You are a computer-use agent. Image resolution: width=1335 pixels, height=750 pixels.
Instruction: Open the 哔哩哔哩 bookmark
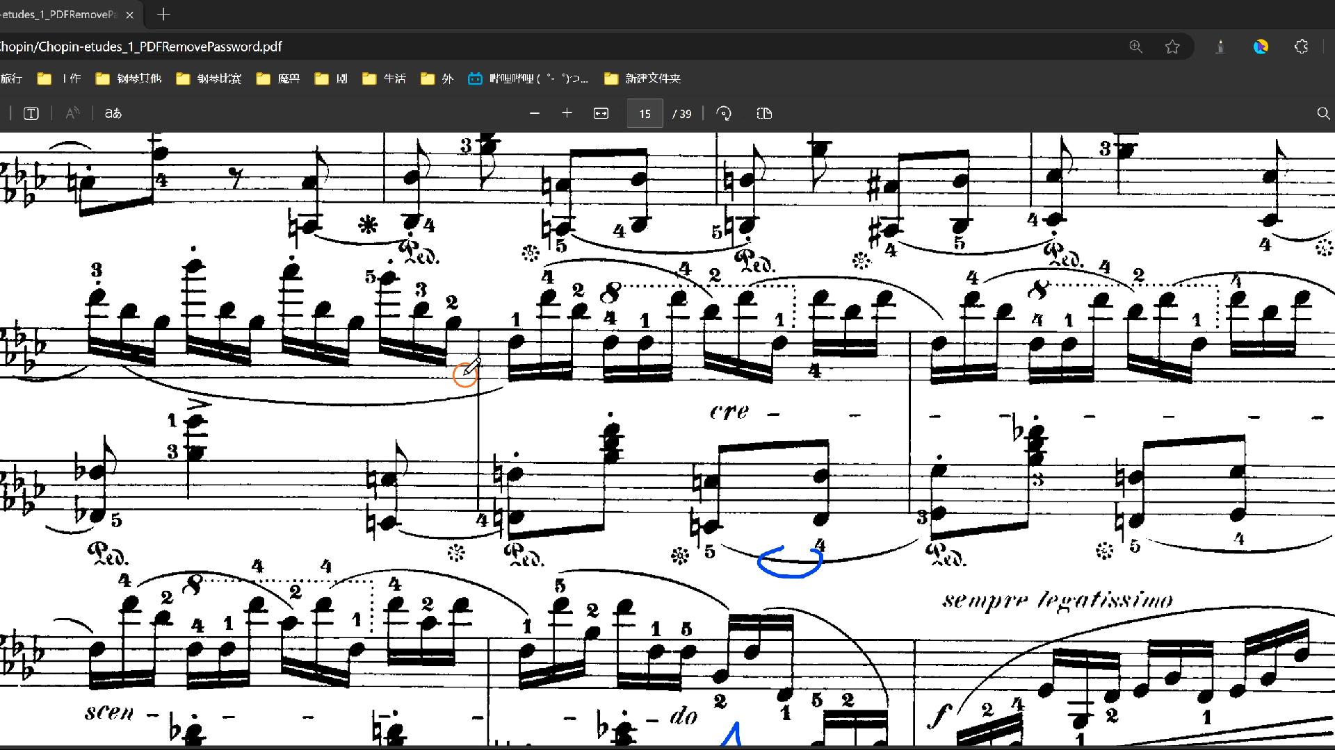click(x=528, y=78)
